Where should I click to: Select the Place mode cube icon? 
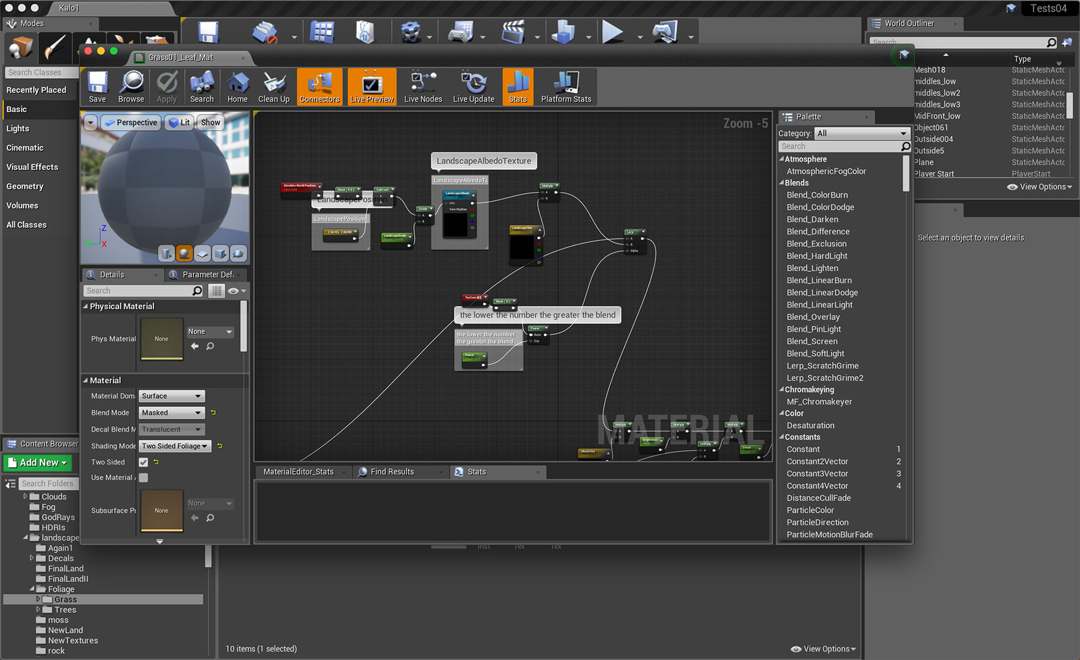click(20, 49)
